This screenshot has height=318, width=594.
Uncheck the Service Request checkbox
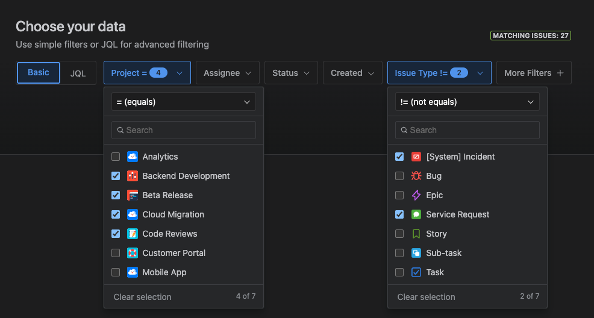point(399,214)
